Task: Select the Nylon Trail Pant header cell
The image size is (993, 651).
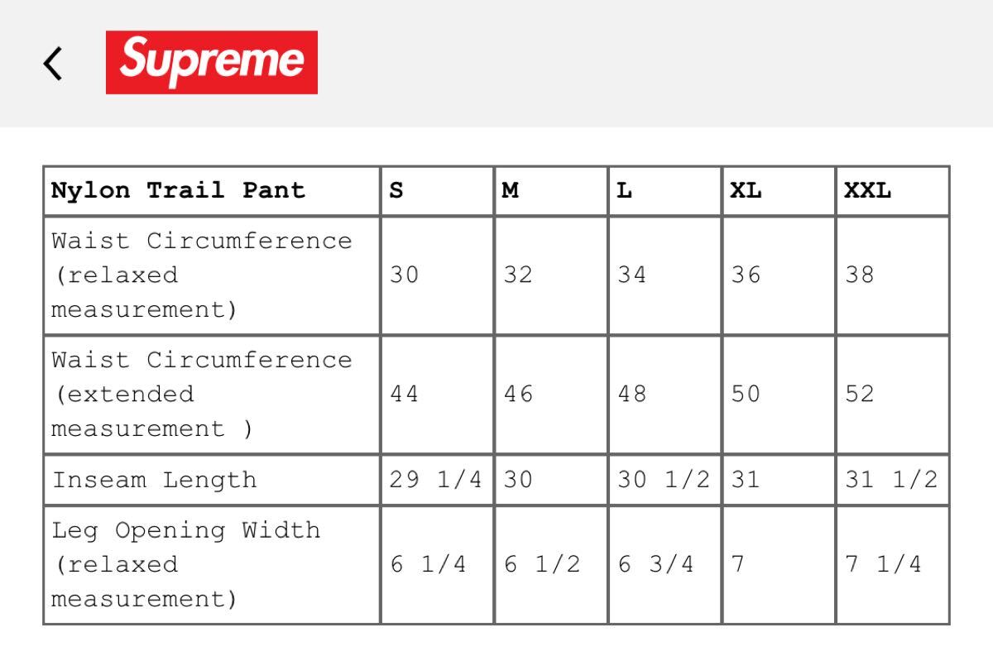Action: (212, 191)
